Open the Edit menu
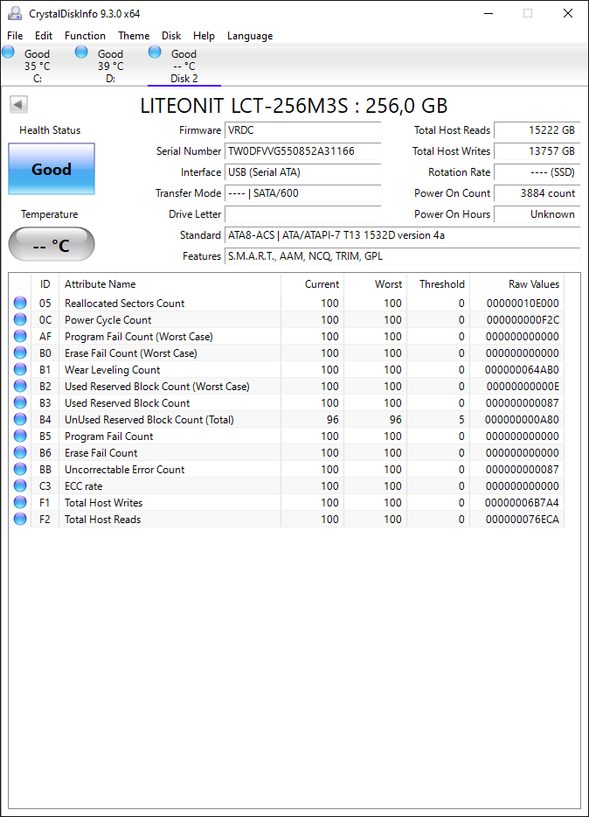Screen dimensions: 589x817 click(x=44, y=36)
